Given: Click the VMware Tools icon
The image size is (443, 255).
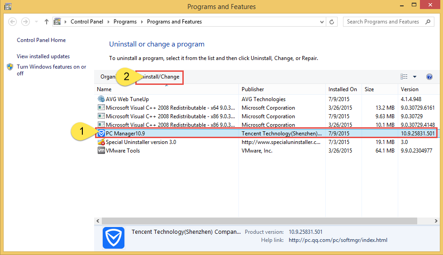Looking at the screenshot, I should coord(101,150).
